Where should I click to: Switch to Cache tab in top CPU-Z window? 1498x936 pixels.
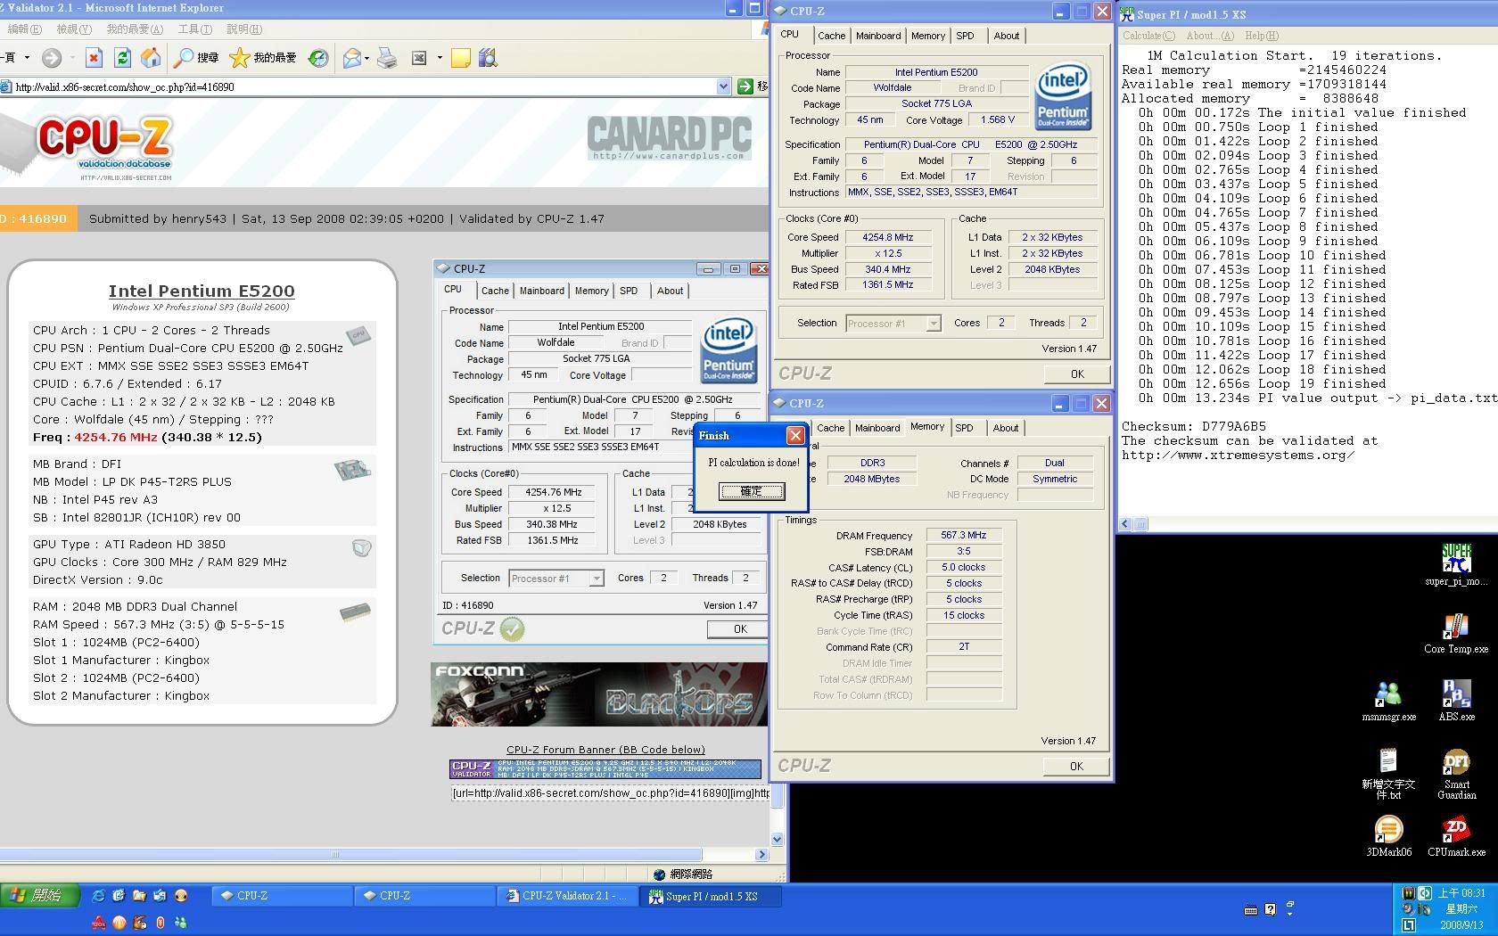pyautogui.click(x=831, y=36)
